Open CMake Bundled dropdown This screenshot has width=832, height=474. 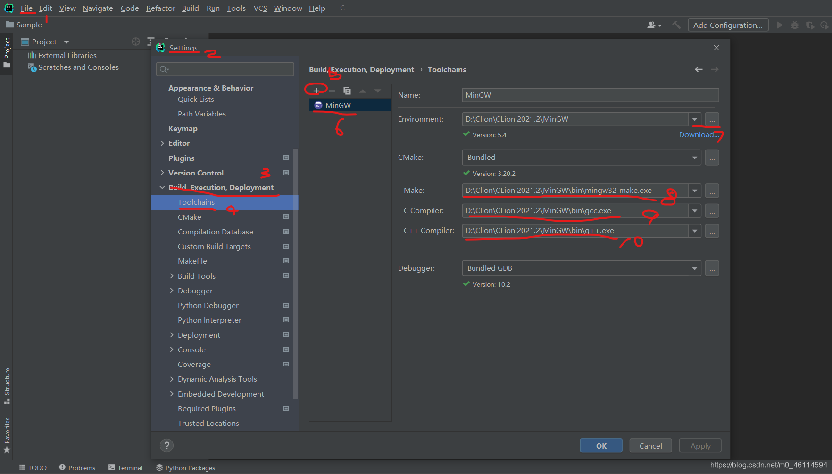[x=694, y=158]
